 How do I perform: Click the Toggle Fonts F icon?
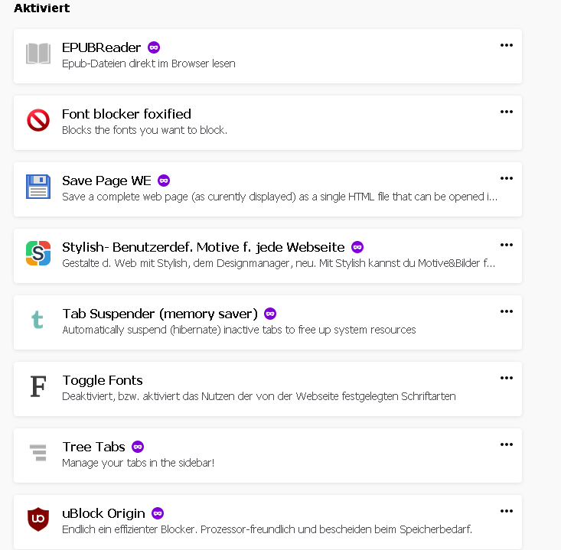(x=38, y=386)
